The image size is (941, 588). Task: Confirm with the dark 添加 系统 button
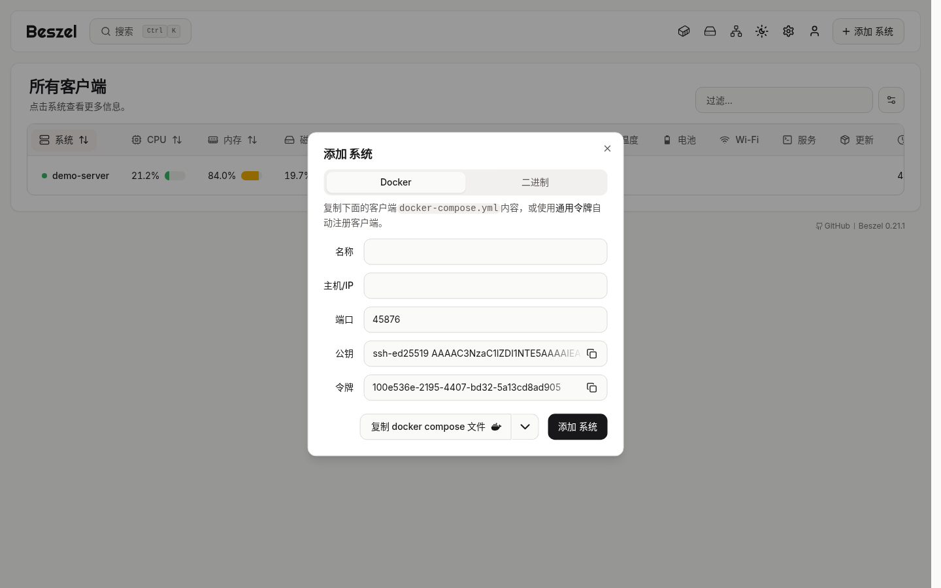pos(578,427)
